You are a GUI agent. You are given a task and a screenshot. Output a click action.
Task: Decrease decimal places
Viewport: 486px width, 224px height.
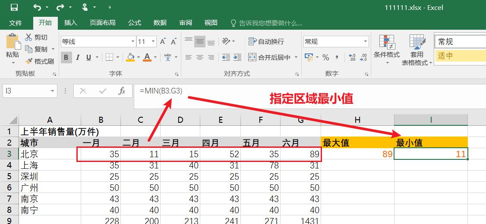coord(363,57)
